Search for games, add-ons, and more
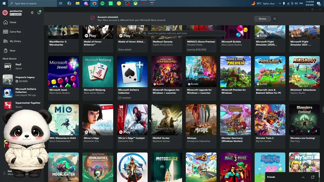 tap(184, 33)
